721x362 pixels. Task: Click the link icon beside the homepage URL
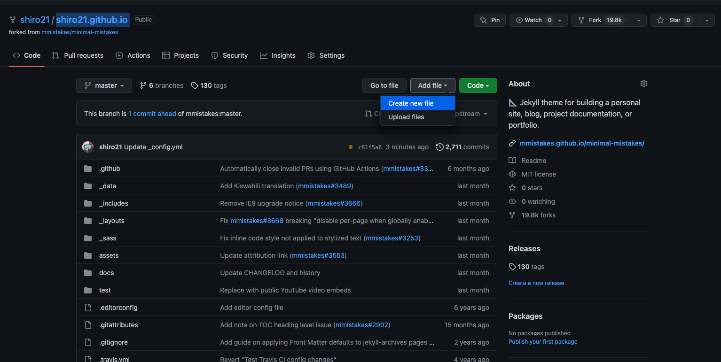(x=512, y=143)
